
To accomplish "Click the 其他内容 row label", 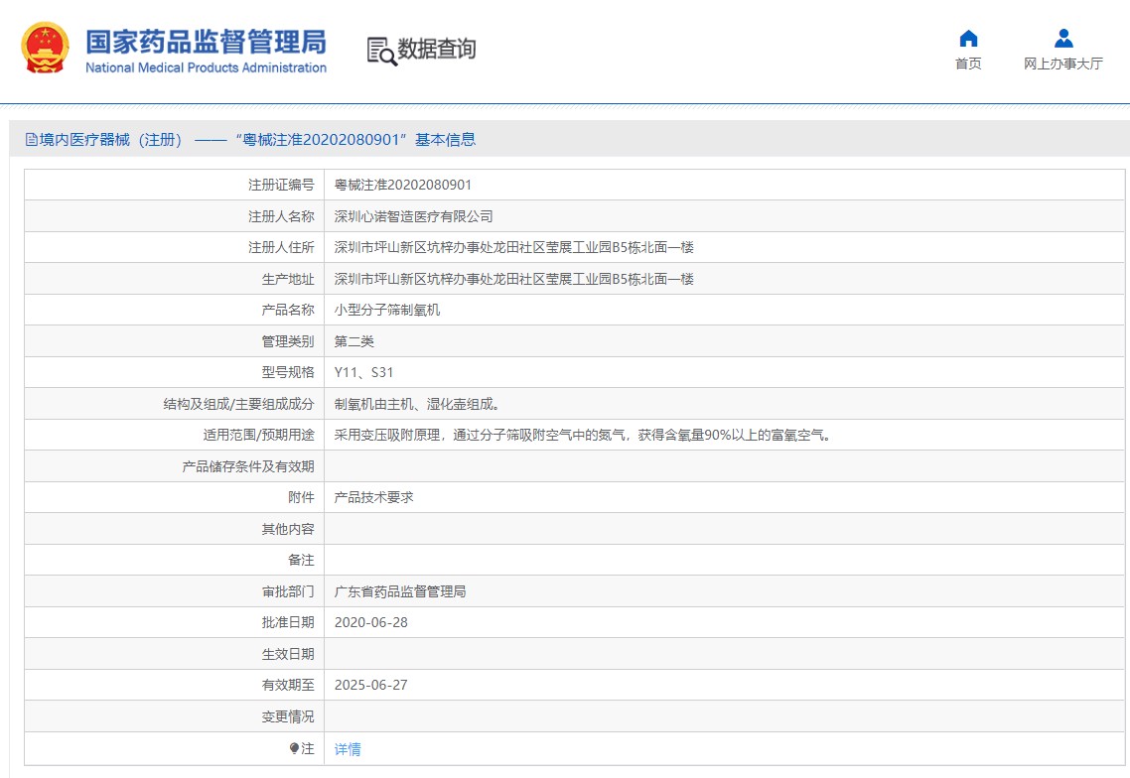I will click(288, 530).
